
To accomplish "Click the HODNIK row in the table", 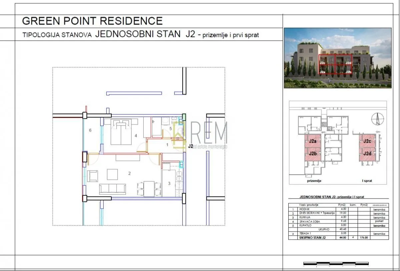I will tap(339, 209).
